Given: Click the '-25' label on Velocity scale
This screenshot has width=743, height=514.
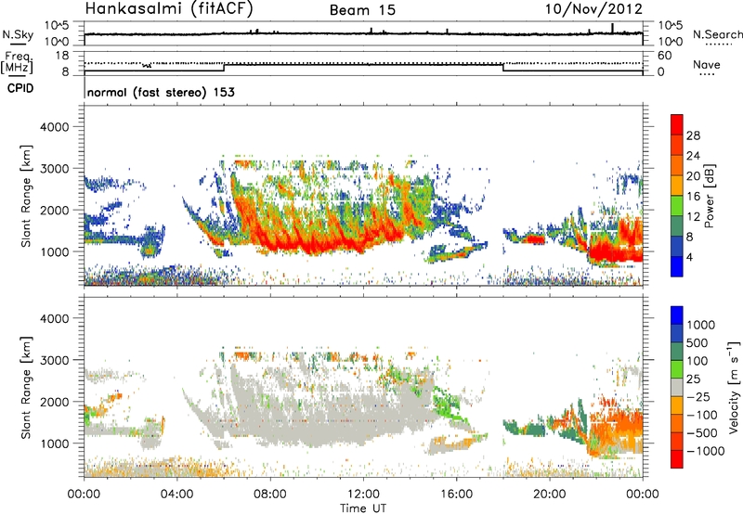Looking at the screenshot, I should (698, 396).
